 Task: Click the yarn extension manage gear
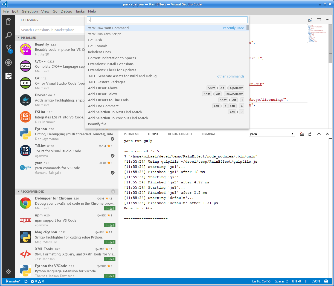(112, 173)
